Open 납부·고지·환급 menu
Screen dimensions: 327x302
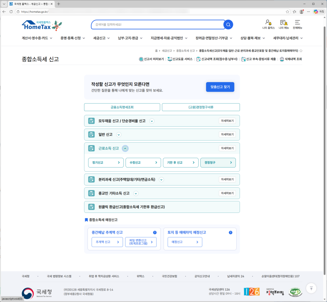click(130, 38)
